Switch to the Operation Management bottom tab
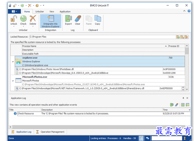194x141 pixels. 50,132
